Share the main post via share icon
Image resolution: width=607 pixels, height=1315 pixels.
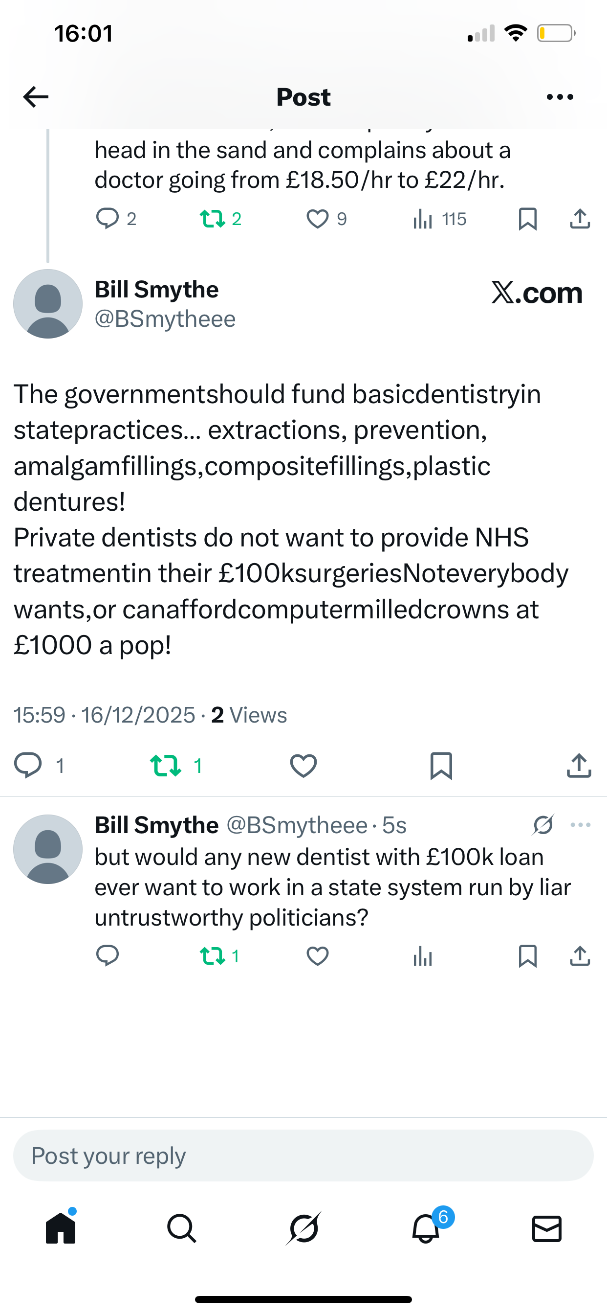(579, 766)
